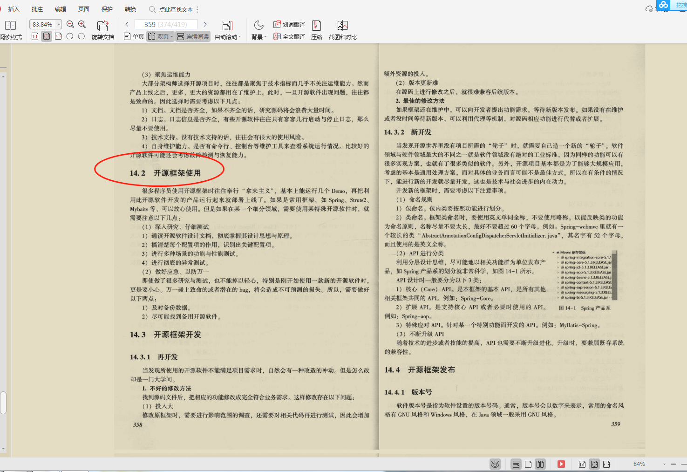This screenshot has width=687, height=472.
Task: Start the red slideshow playback icon
Action: [x=561, y=464]
